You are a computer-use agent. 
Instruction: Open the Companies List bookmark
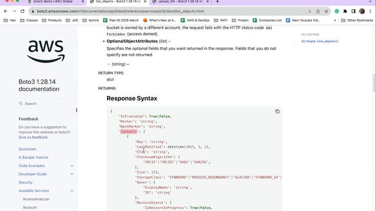point(267,21)
